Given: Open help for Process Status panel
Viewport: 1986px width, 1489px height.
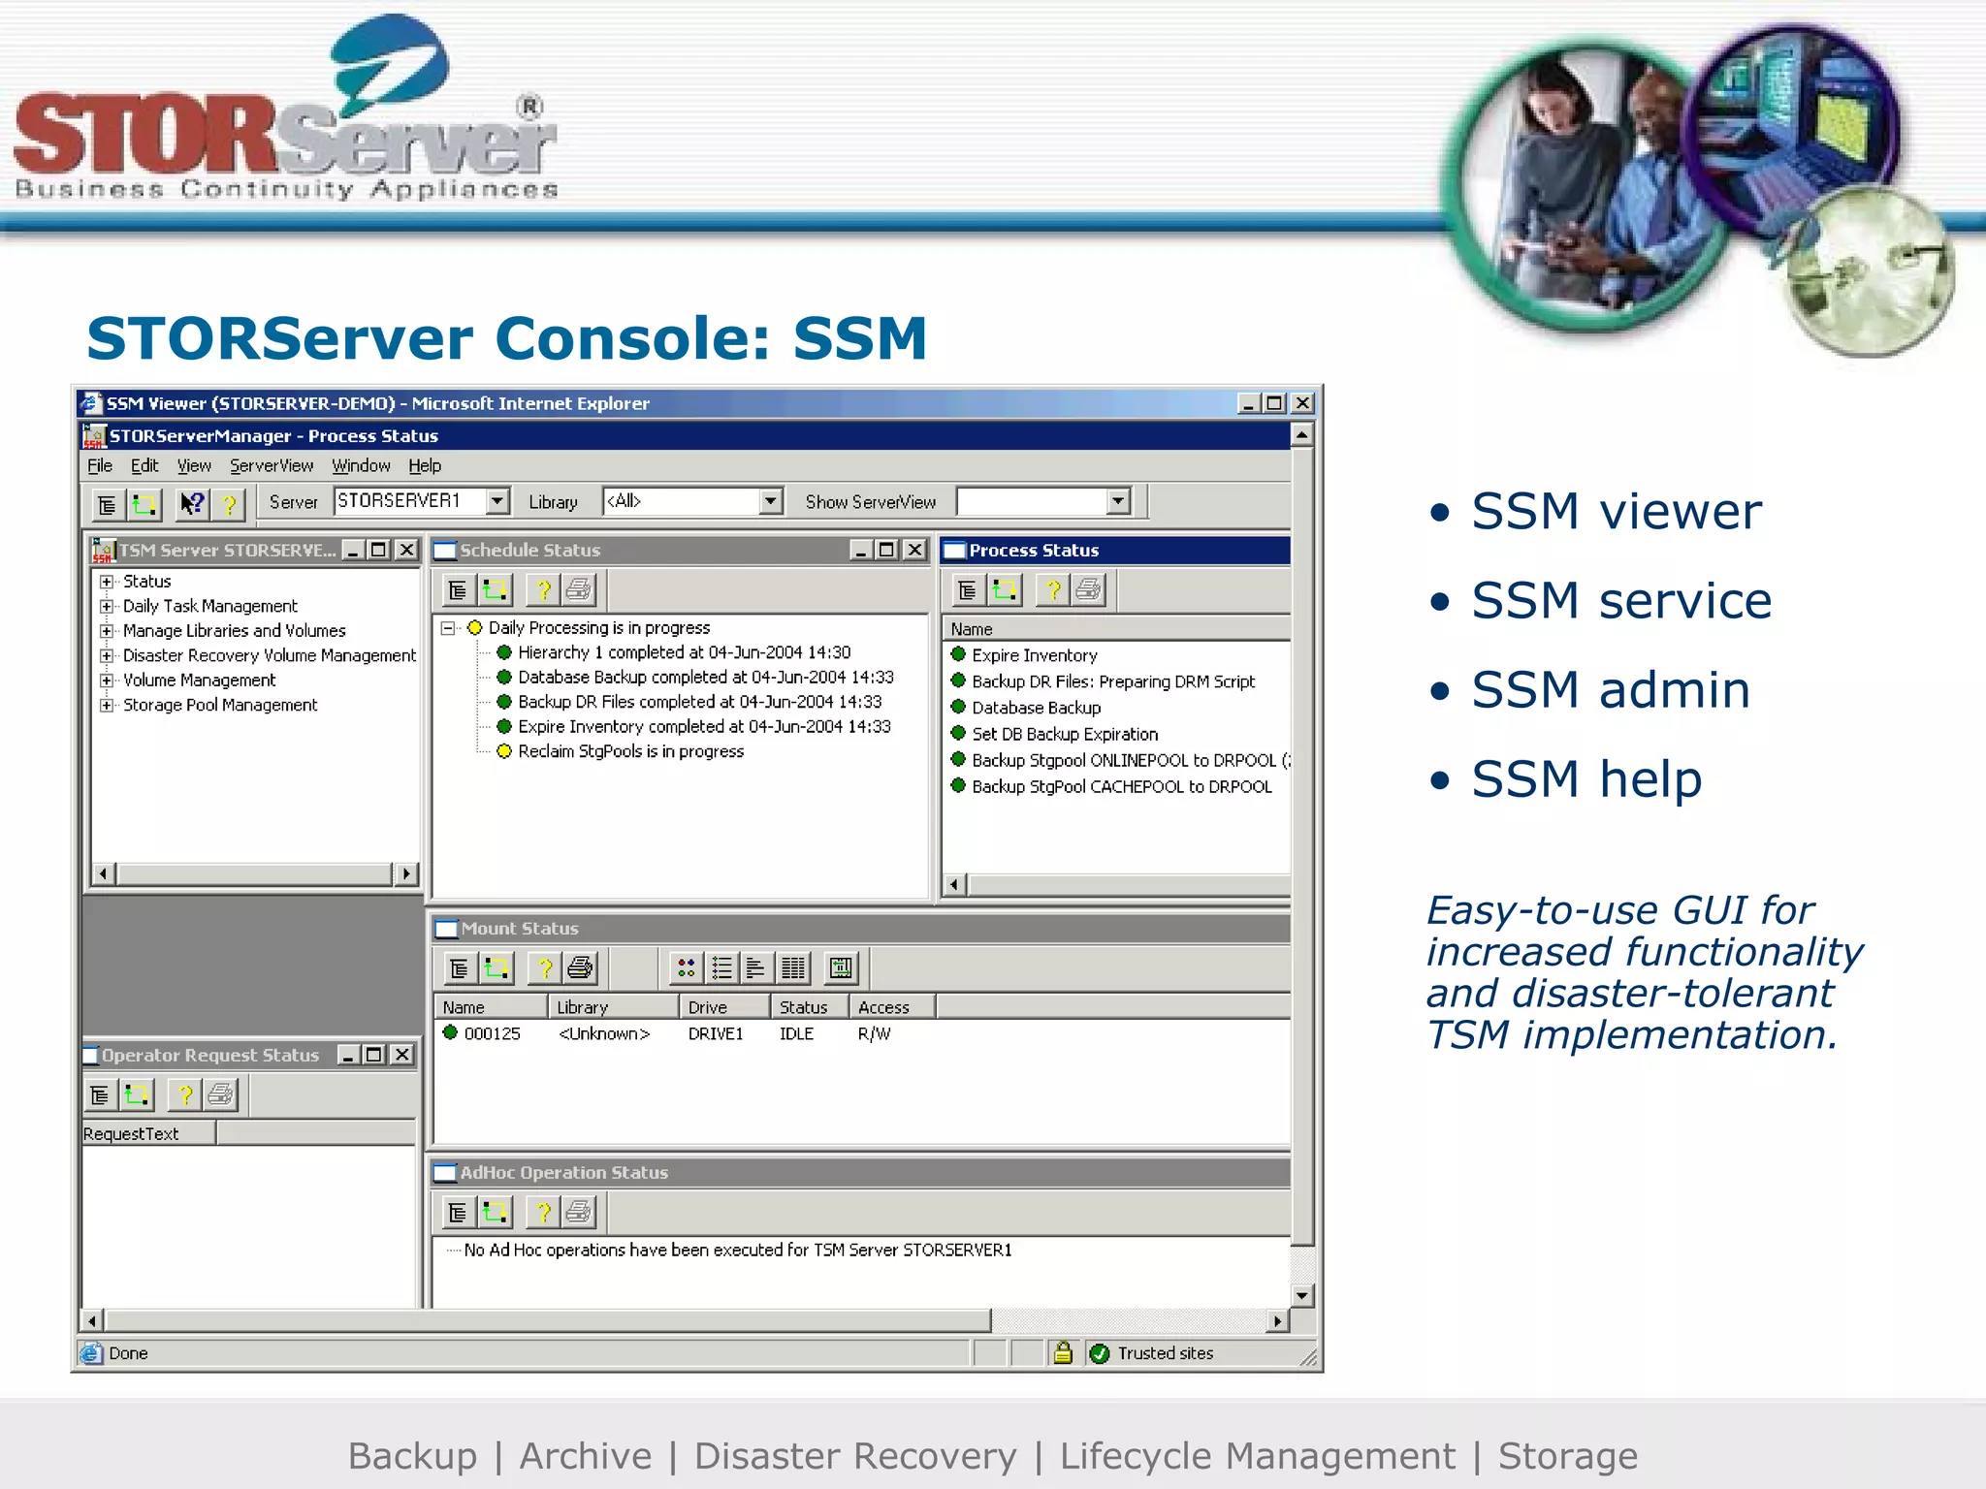Looking at the screenshot, I should (1052, 589).
